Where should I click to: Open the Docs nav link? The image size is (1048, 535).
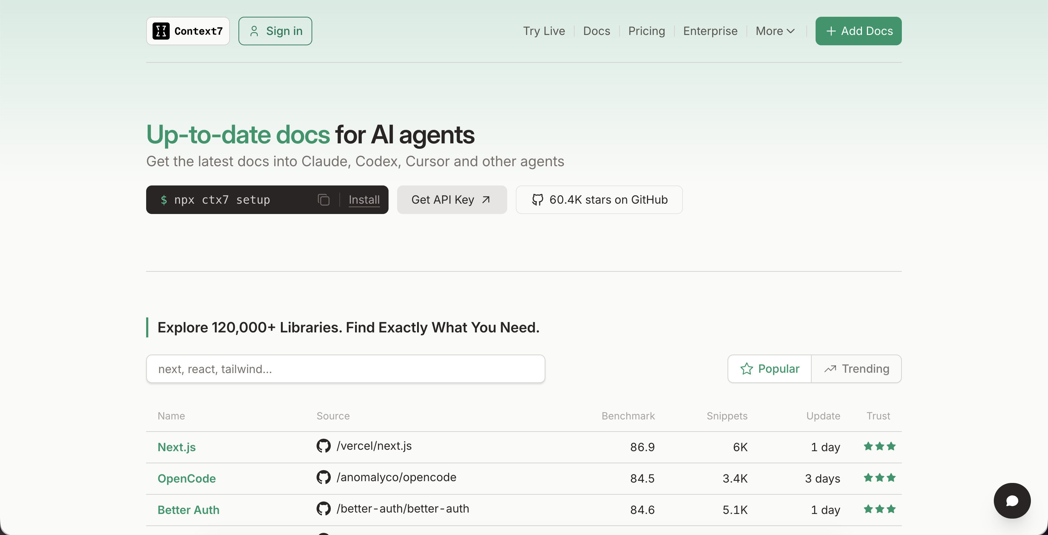pyautogui.click(x=596, y=31)
